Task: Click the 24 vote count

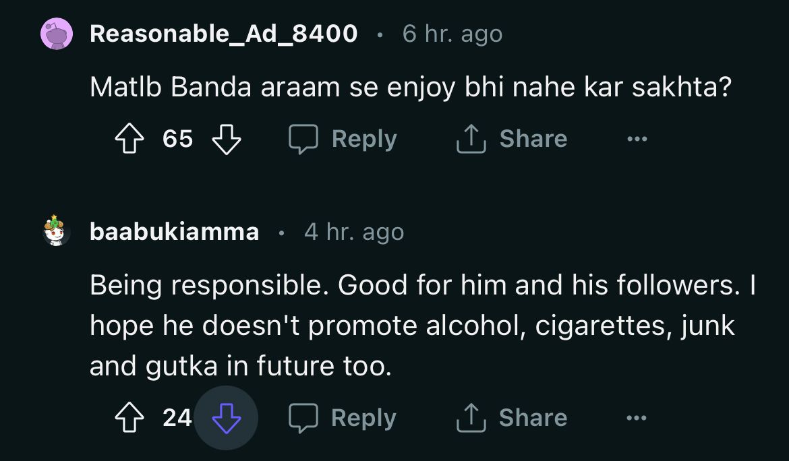Action: (177, 418)
